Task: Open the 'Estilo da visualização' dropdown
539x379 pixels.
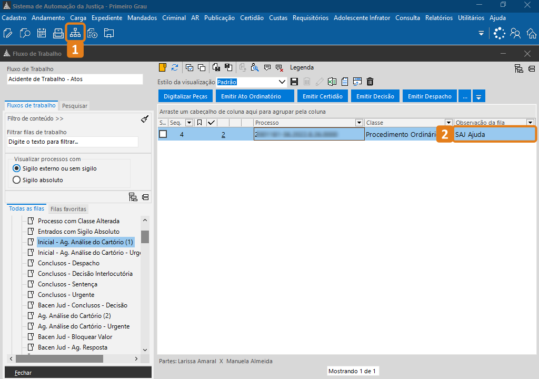Action: click(x=282, y=82)
